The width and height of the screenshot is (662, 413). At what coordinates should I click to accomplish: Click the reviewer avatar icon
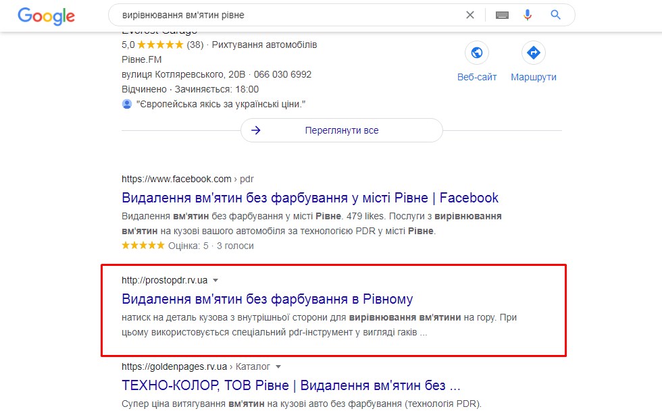127,104
